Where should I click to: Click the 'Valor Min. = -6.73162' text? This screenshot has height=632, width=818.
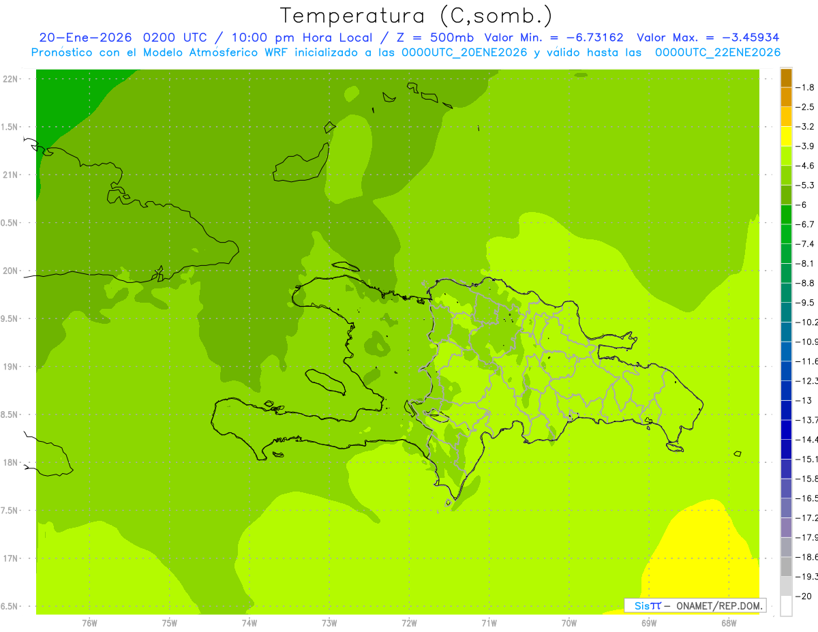(x=554, y=37)
